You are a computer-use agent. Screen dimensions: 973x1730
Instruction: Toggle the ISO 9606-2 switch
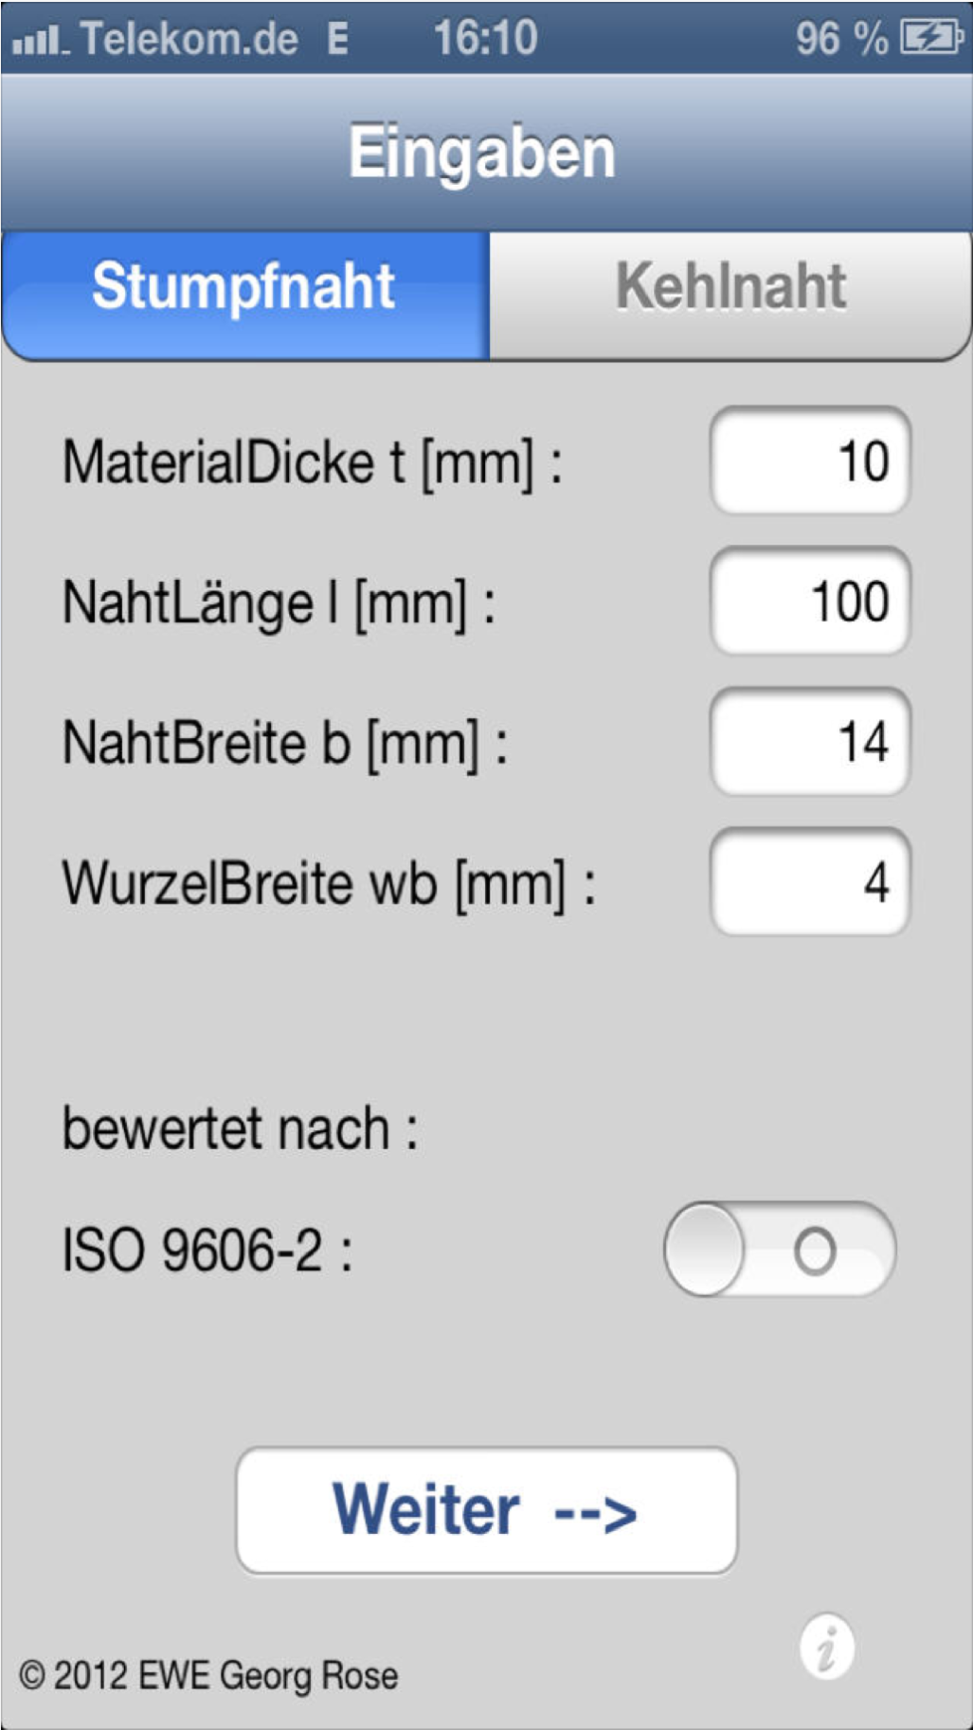[779, 1249]
